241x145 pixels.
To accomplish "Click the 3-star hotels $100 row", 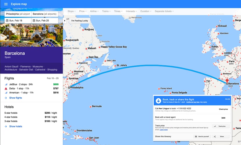I will pos(31,121).
